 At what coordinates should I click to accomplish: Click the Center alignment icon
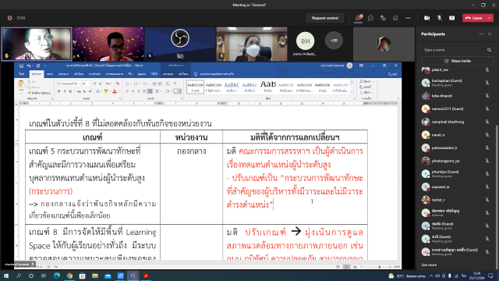(133, 91)
